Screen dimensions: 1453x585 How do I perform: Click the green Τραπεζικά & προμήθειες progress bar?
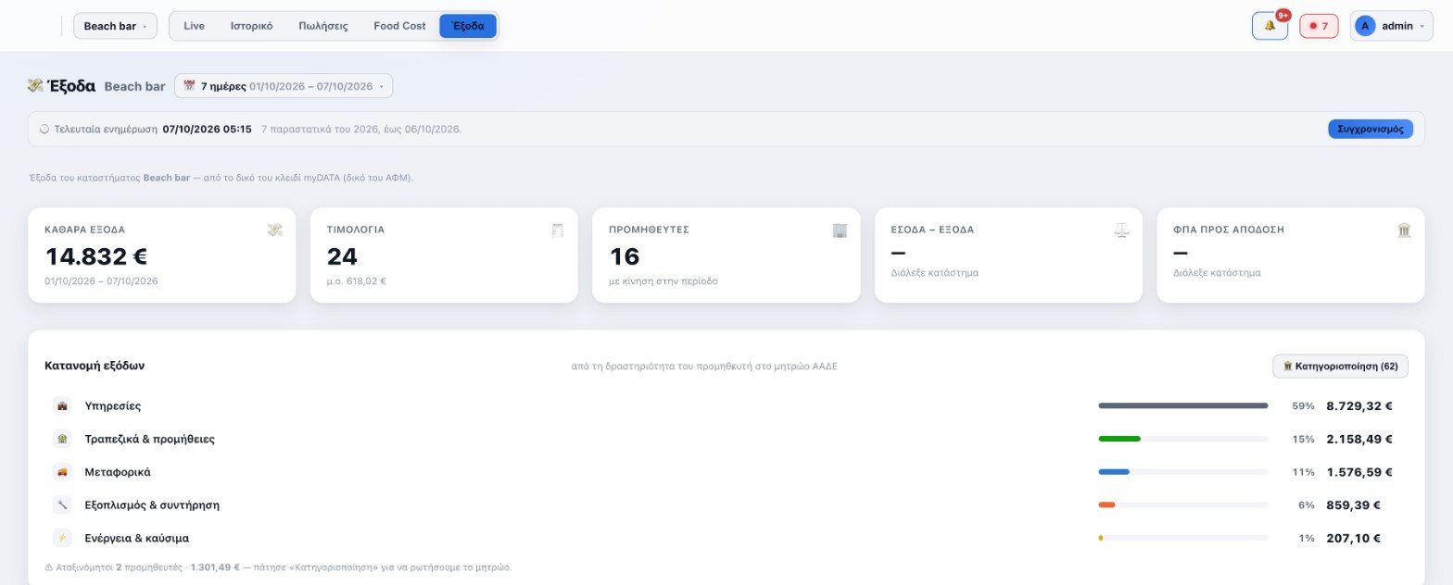1119,439
